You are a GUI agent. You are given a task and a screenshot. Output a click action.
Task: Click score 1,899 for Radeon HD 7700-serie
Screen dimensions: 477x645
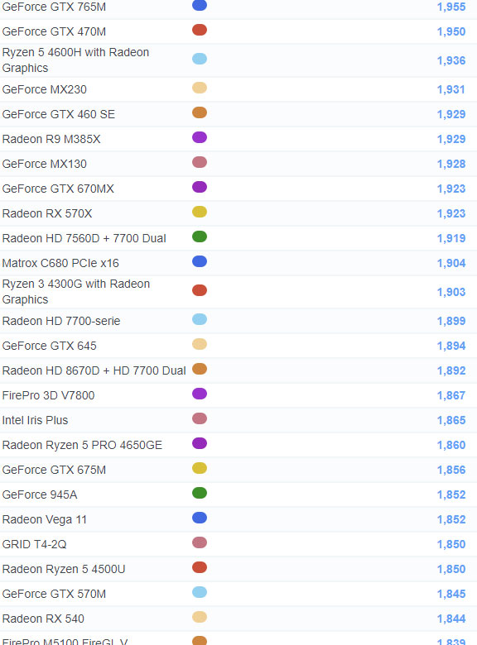[451, 321]
